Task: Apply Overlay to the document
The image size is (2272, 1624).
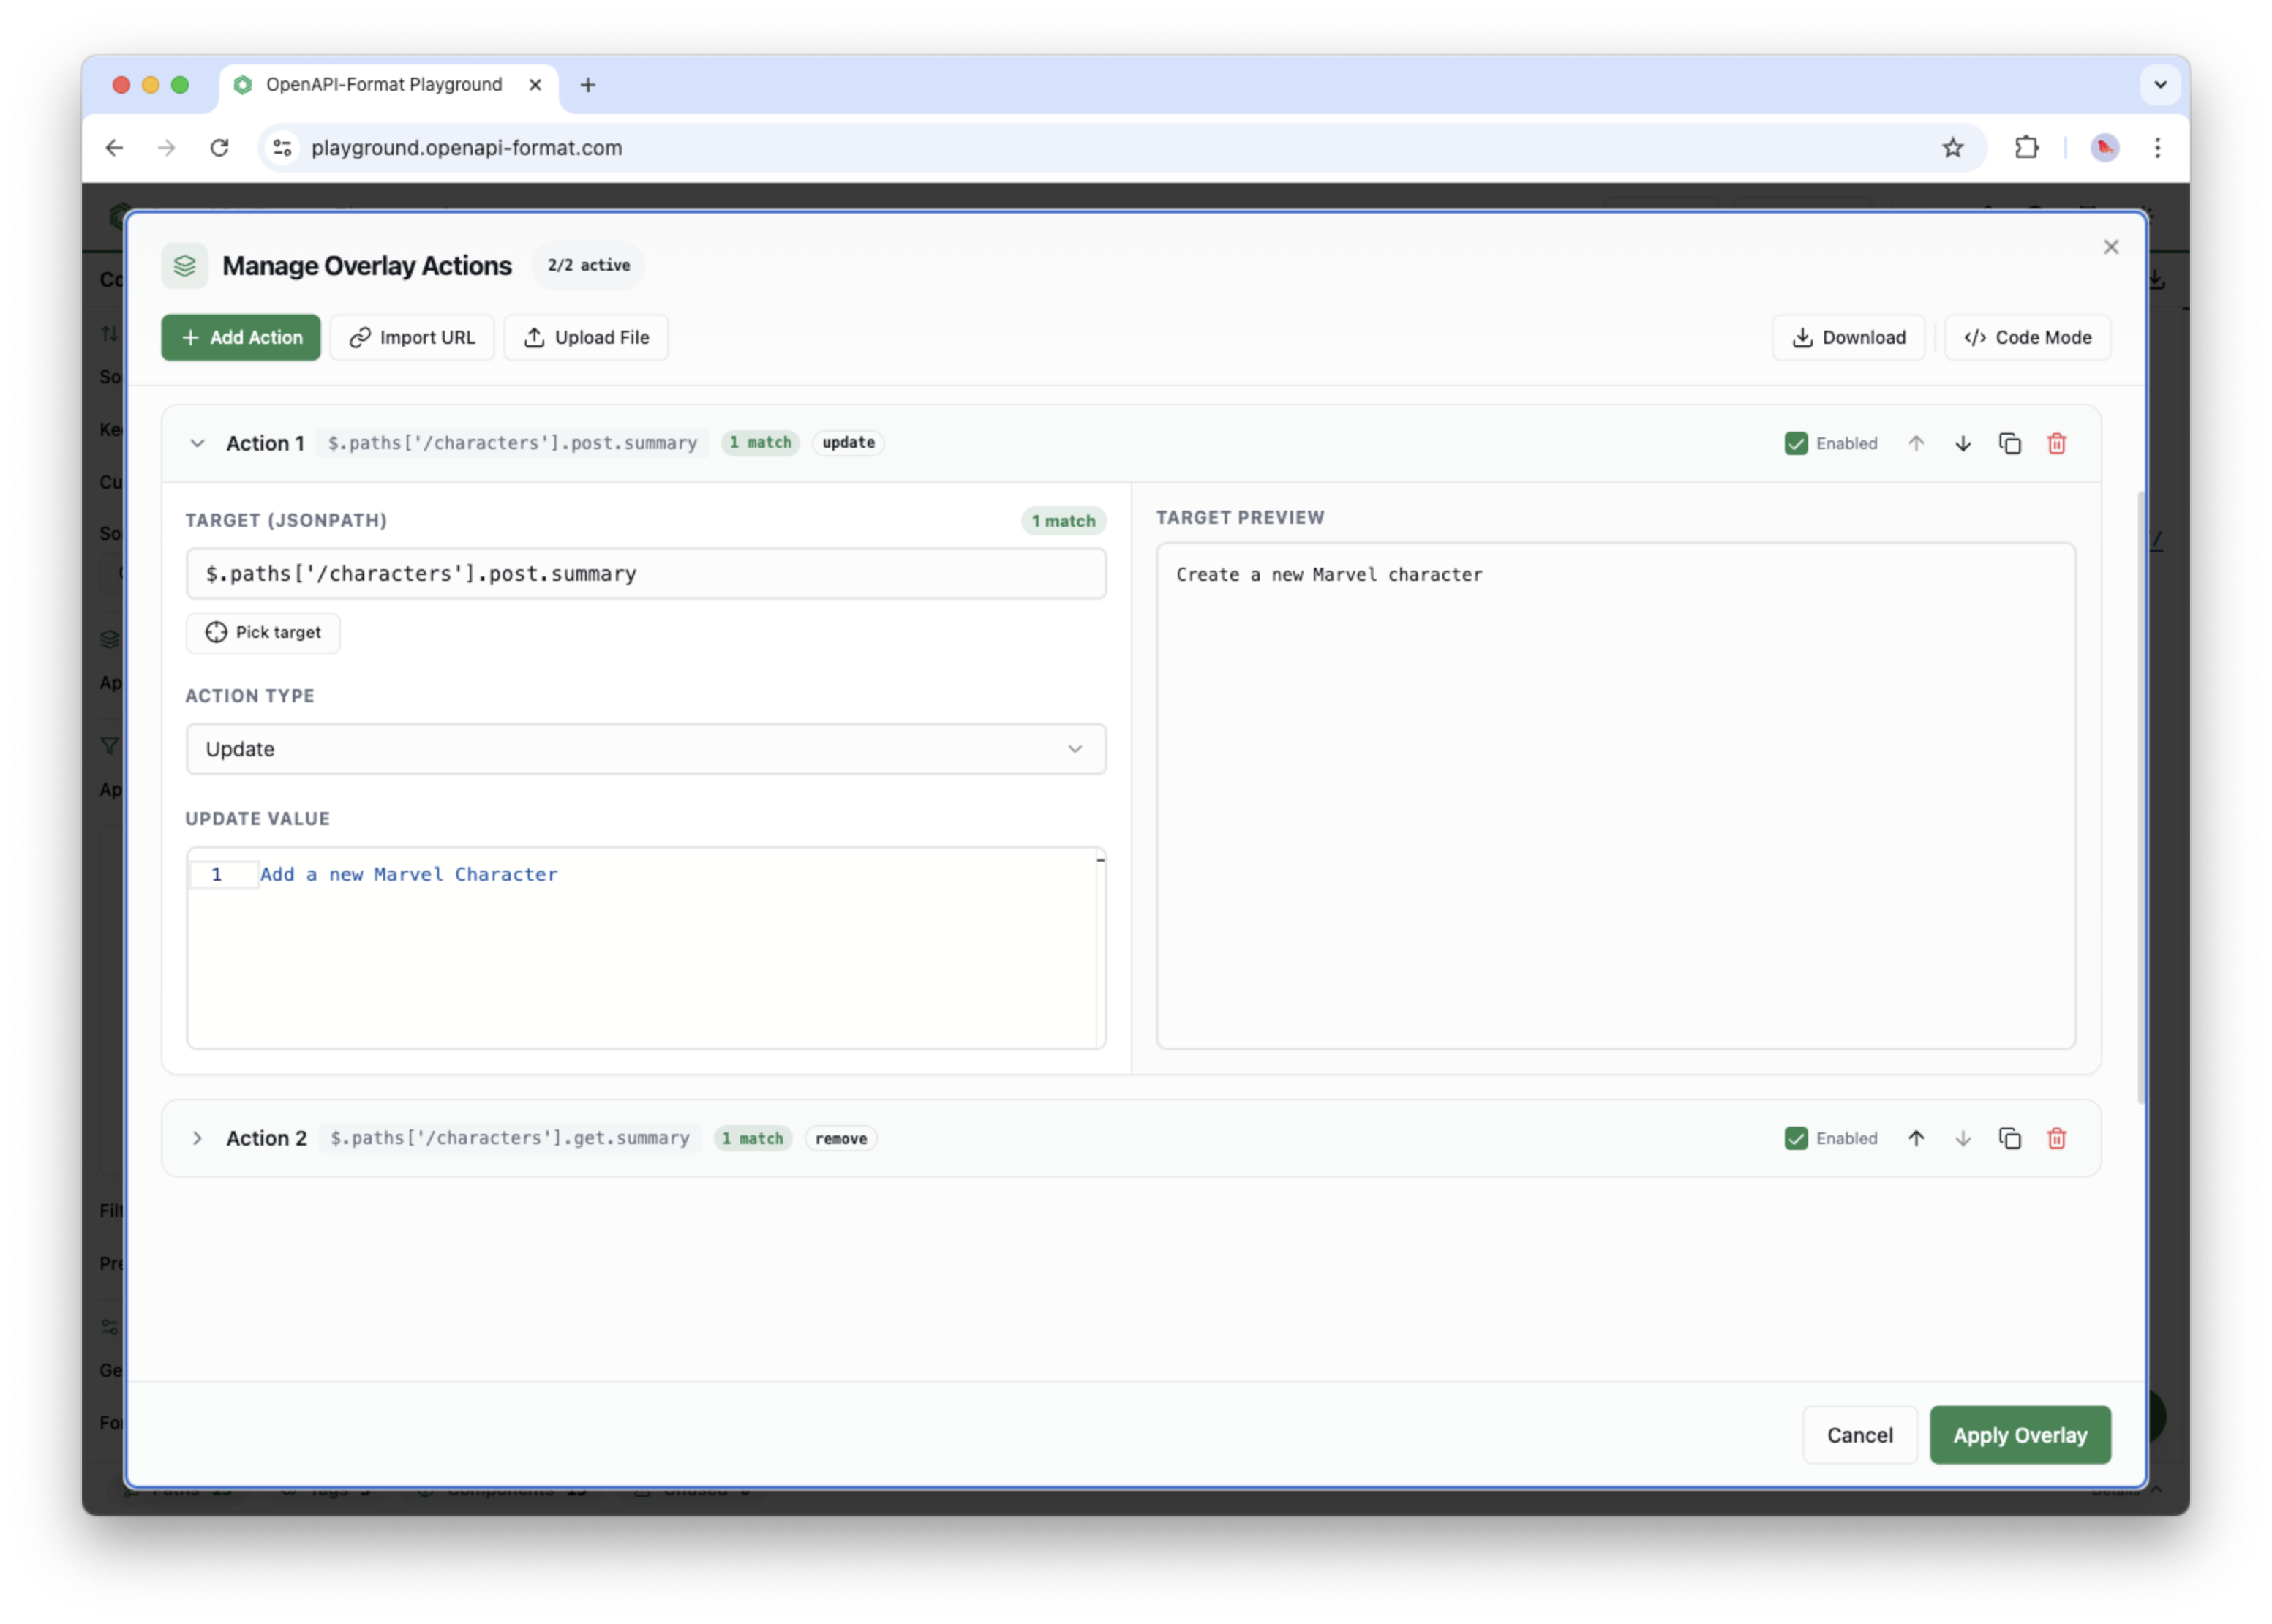Action: (2020, 1435)
